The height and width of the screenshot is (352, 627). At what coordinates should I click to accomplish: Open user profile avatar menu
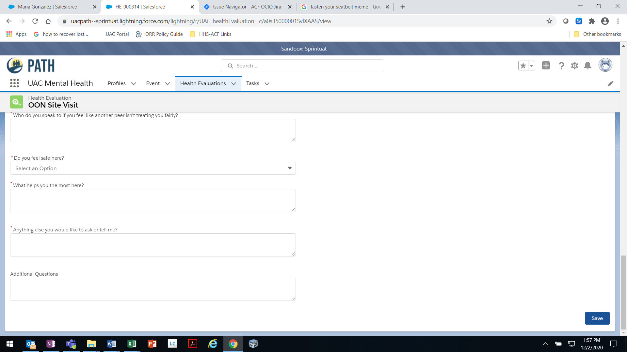click(605, 65)
